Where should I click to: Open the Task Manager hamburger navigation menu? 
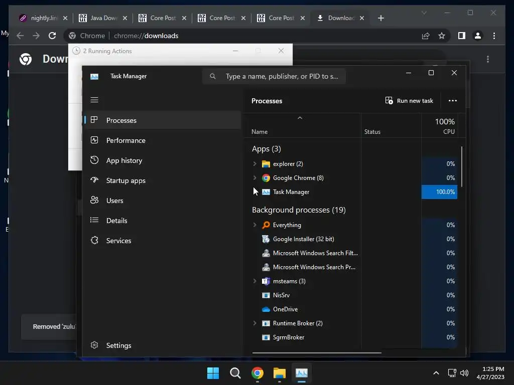point(94,100)
